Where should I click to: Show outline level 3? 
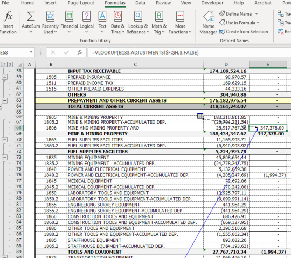[x=10, y=65]
